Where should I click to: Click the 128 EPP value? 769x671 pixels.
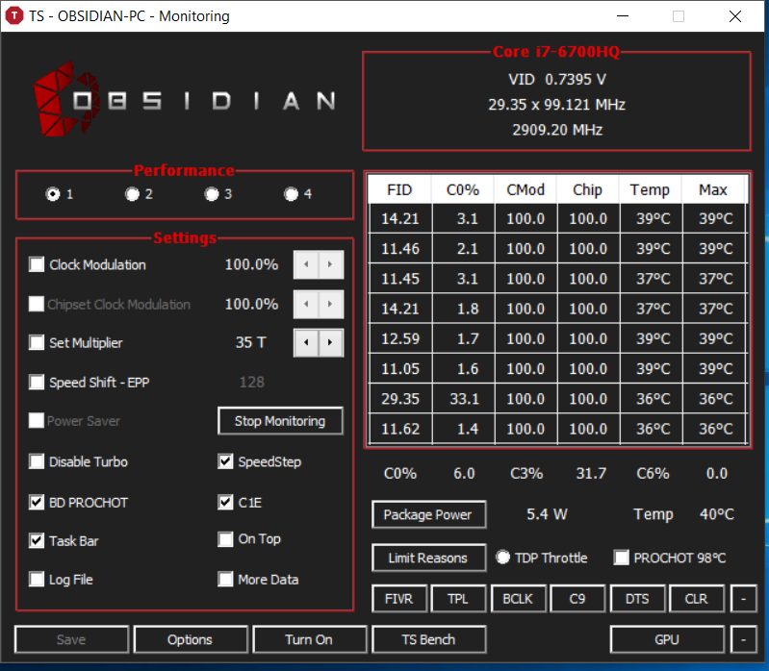tap(251, 382)
